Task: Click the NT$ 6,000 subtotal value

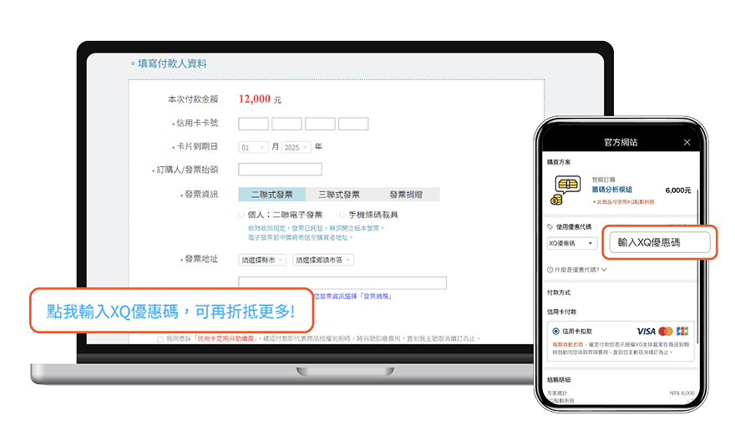Action: [x=682, y=393]
